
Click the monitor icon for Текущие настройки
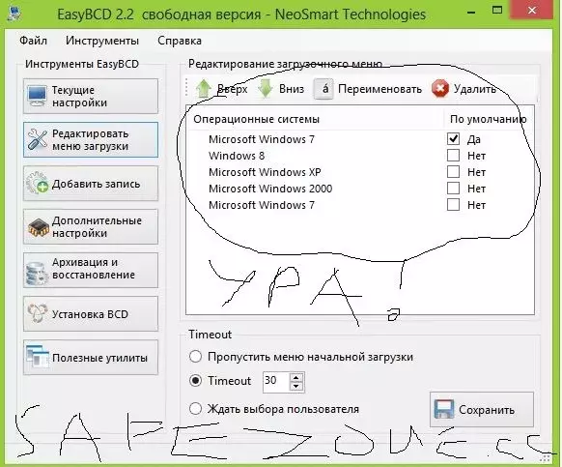click(x=37, y=96)
